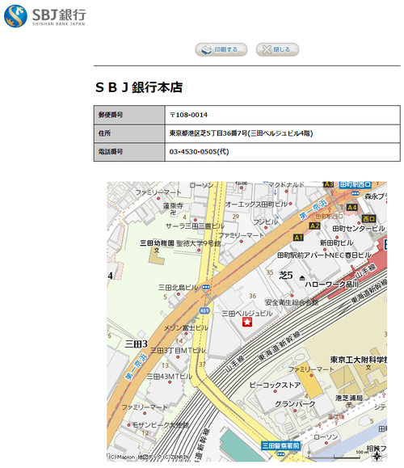This screenshot has width=404, height=468.
Task: Click the SBJ銀行 logo
Action: click(x=45, y=16)
